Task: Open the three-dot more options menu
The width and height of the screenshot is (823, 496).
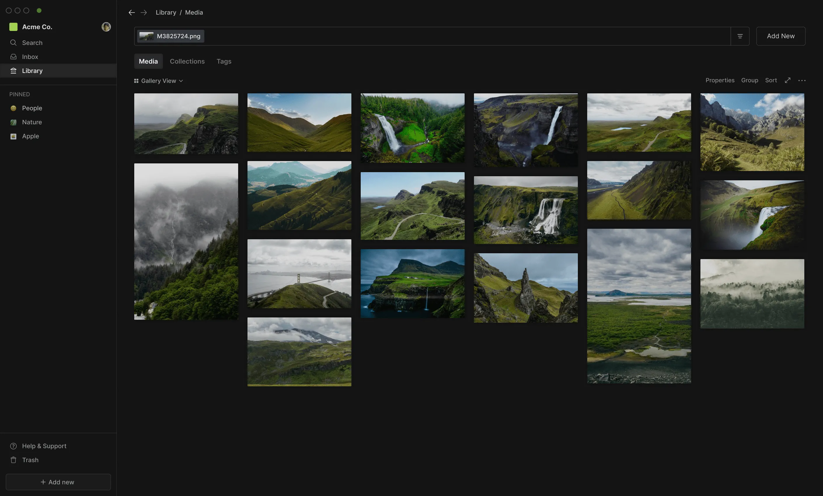Action: point(802,80)
